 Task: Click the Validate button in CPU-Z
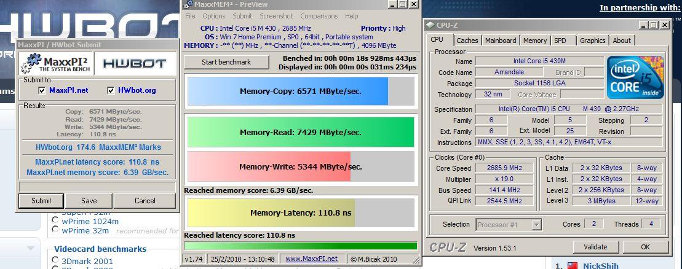pos(595,247)
